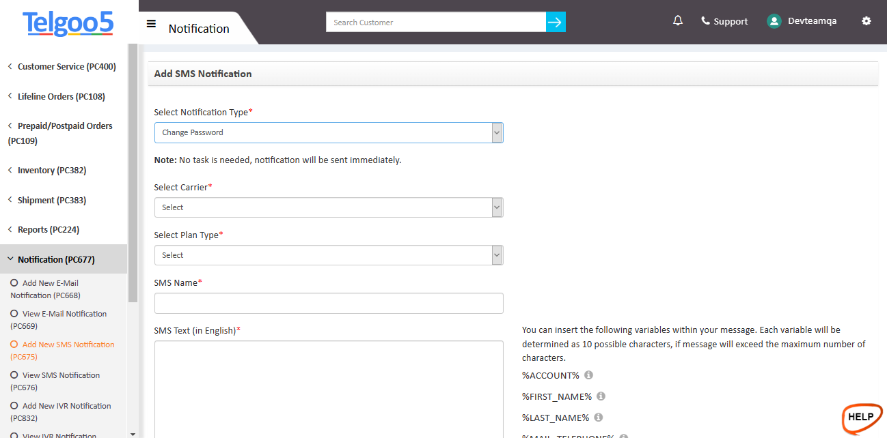887x438 pixels.
Task: Click the notification bell icon
Action: tap(677, 20)
